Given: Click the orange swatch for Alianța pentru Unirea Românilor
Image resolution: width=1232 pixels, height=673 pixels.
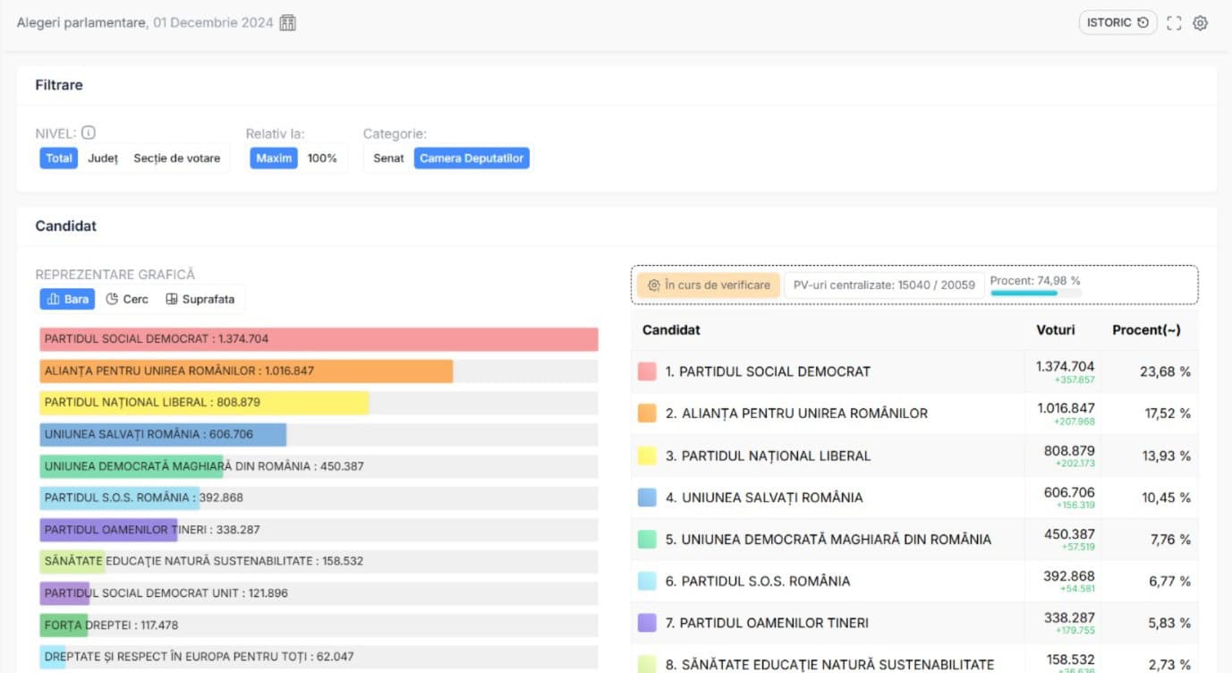Looking at the screenshot, I should click(647, 413).
